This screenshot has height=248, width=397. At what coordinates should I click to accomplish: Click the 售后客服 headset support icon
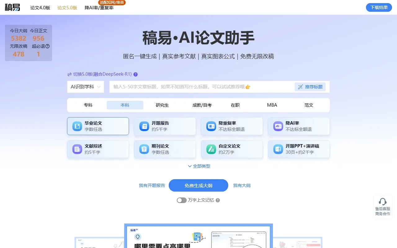(382, 202)
